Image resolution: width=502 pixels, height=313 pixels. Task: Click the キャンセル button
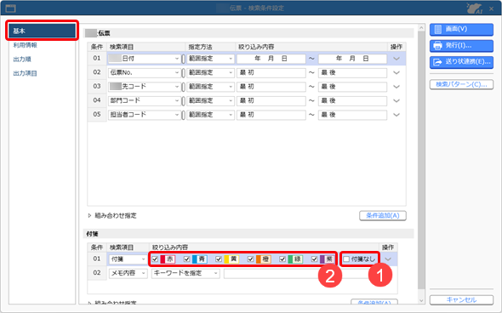[x=461, y=300]
